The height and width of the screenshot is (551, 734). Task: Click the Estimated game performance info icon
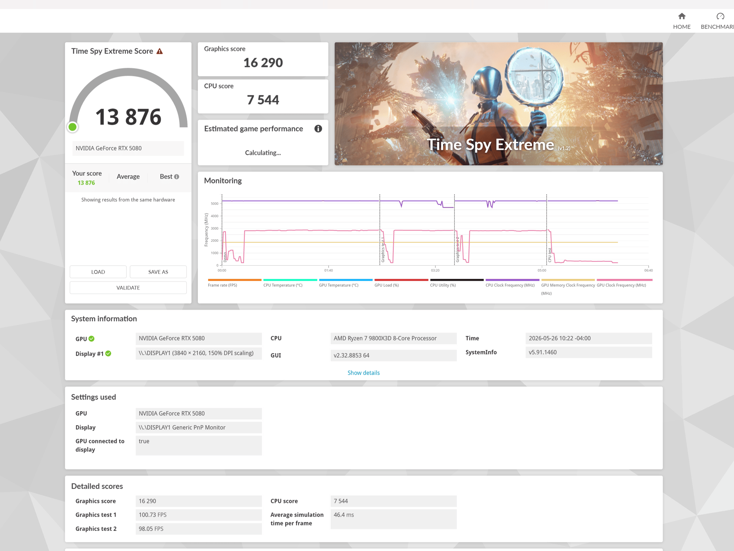(x=318, y=129)
